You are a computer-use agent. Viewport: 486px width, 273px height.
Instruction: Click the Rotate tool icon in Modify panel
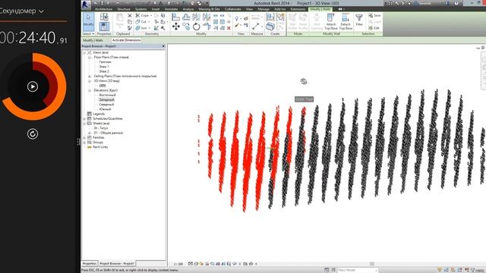(196, 27)
